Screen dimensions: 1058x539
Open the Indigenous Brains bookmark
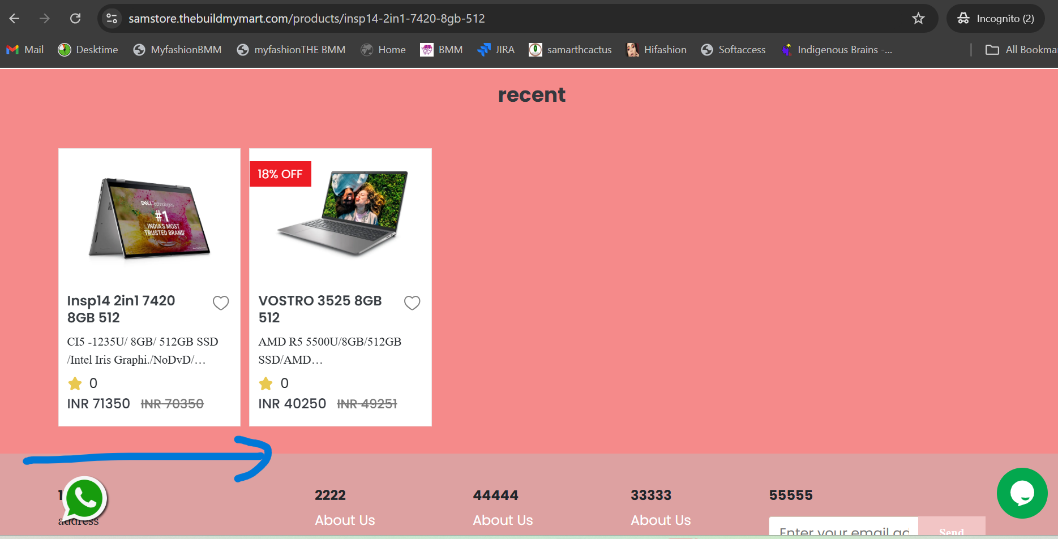pyautogui.click(x=837, y=50)
